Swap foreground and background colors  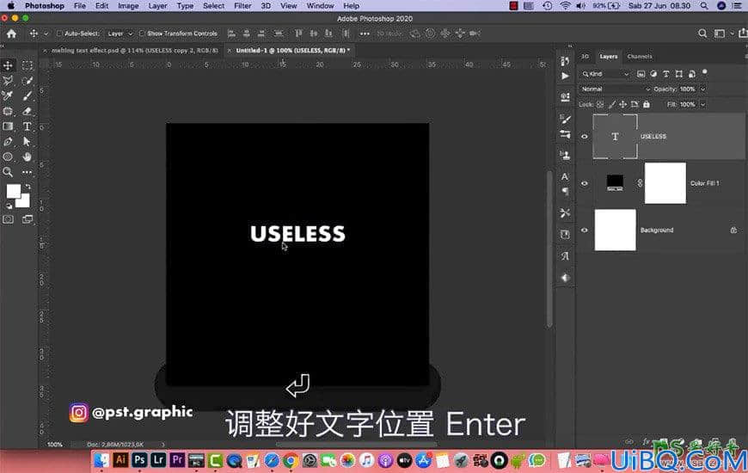pos(28,187)
